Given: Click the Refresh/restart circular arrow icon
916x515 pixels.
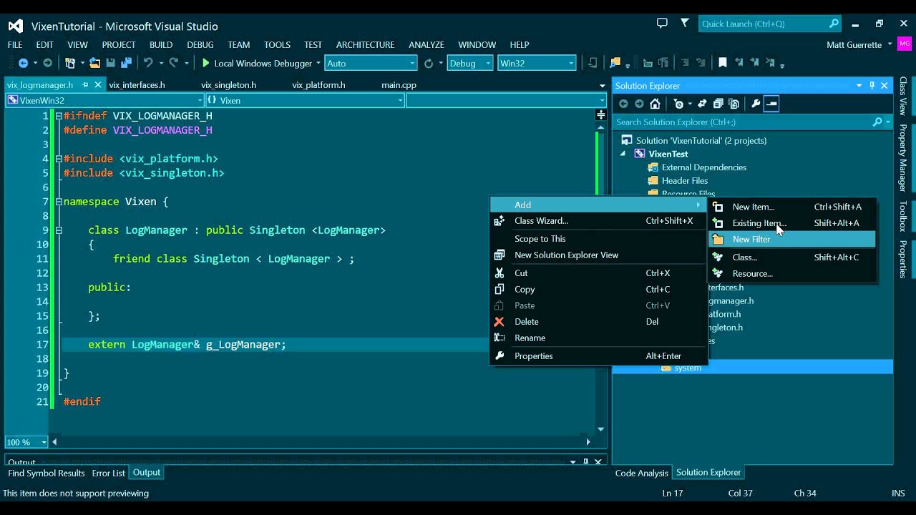Looking at the screenshot, I should (429, 63).
